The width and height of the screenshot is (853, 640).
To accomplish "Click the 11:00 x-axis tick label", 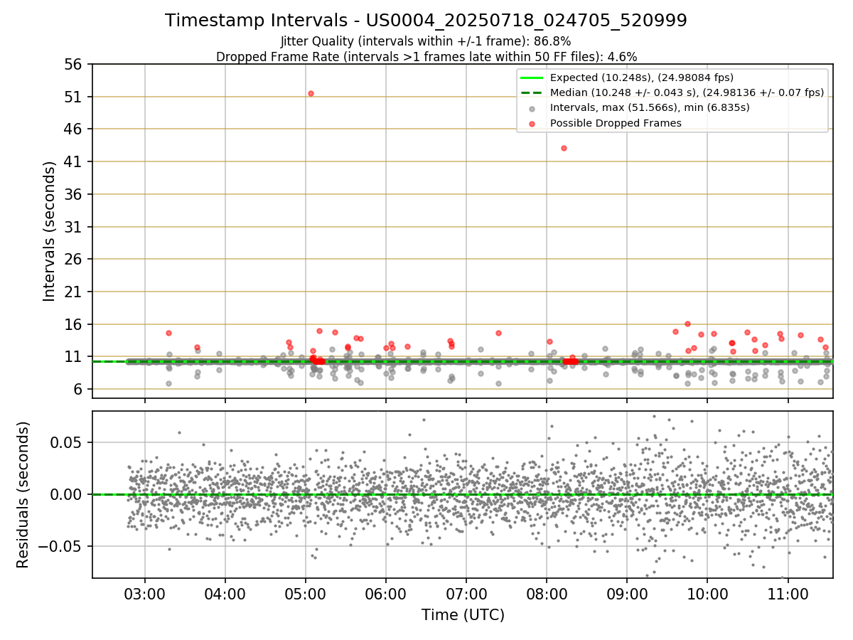I will [788, 594].
